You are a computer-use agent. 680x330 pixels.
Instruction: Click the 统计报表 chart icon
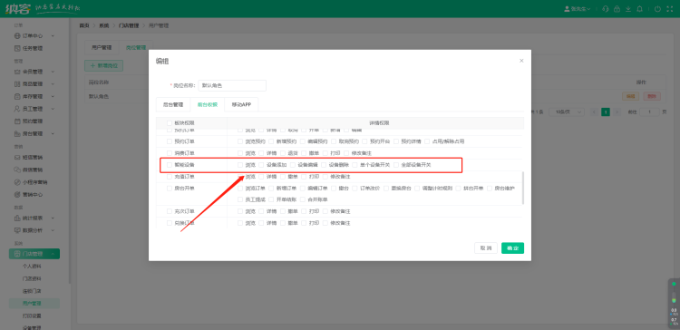[17, 218]
